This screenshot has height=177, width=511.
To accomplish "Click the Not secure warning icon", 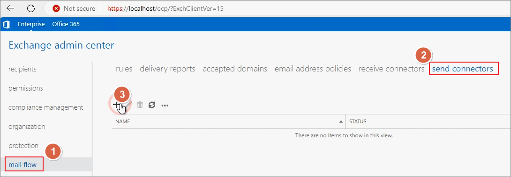I will [56, 9].
